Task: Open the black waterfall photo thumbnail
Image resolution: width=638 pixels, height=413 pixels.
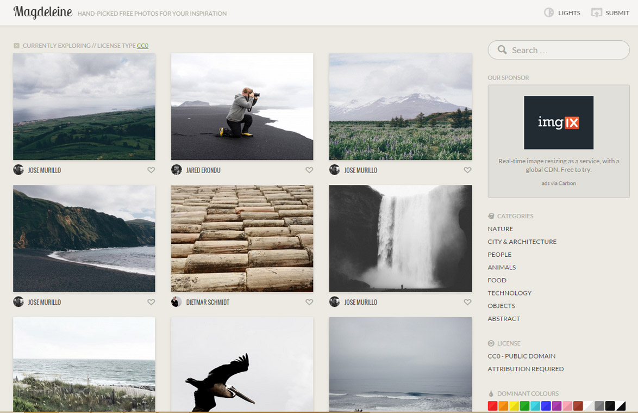Action: 400,238
